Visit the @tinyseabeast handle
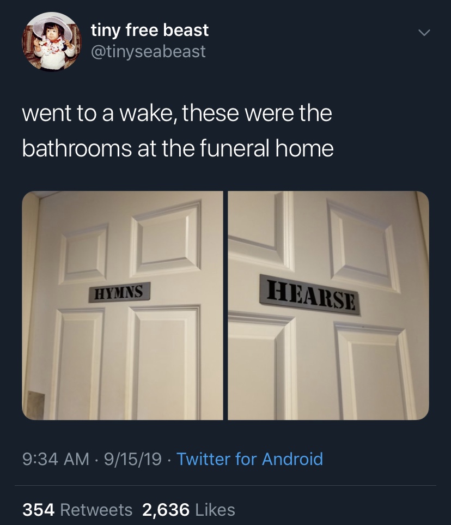Screen dimensions: 451x525 148,52
